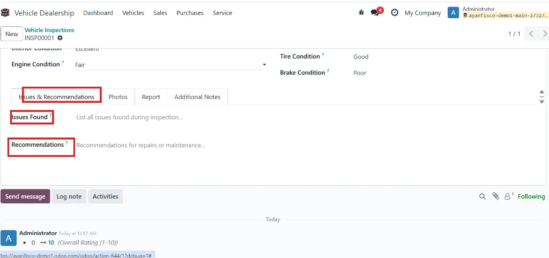The width and height of the screenshot is (549, 258).
Task: Click the Activities button
Action: pyautogui.click(x=106, y=196)
